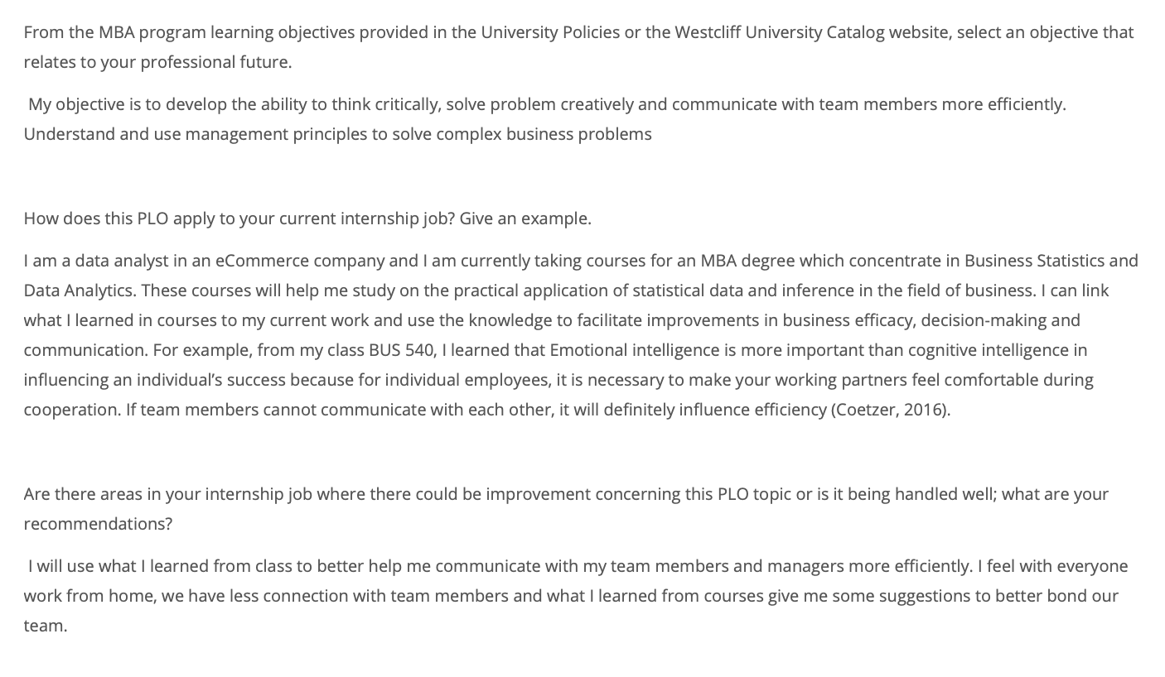The image size is (1165, 677).
Task: Click the sentence 'I will use what I learned'
Action: [x=500, y=566]
